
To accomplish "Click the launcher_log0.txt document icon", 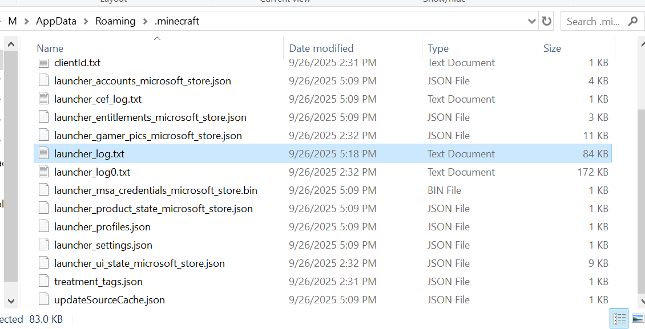I will tap(43, 172).
